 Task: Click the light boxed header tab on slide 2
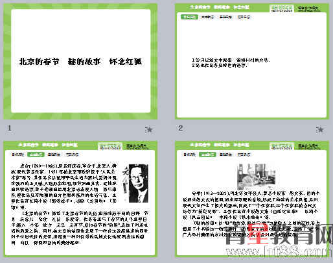click(x=282, y=8)
